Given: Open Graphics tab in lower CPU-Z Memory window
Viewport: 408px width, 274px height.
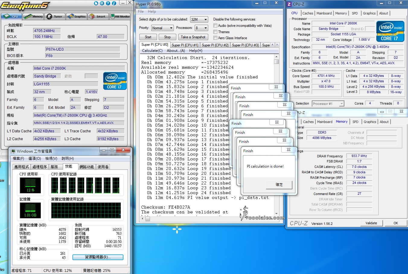Looking at the screenshot, I should click(370, 122).
